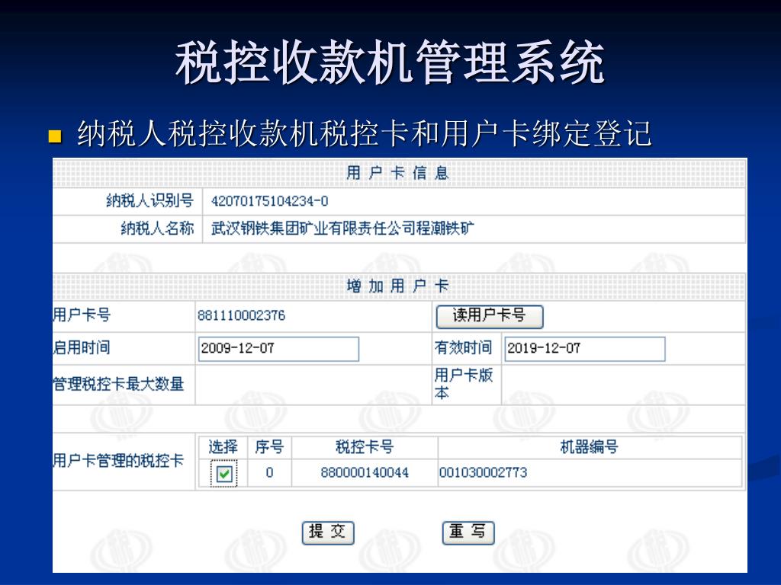Viewport: 781px width, 585px height.
Task: Select taxpayer name 武汉钢铁集团矿业有限责任公司程潮铁矿
Action: [342, 229]
